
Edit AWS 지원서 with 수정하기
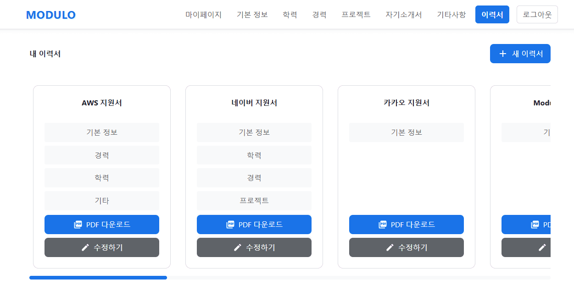(102, 247)
